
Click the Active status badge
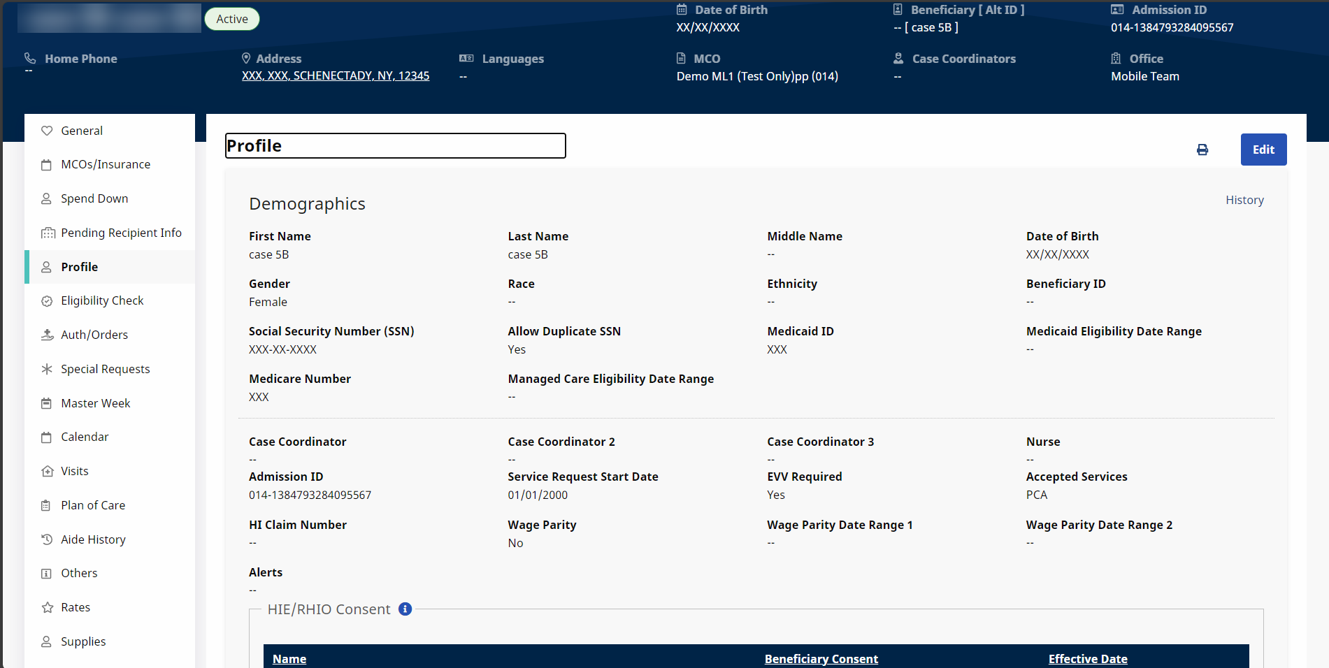tap(232, 19)
